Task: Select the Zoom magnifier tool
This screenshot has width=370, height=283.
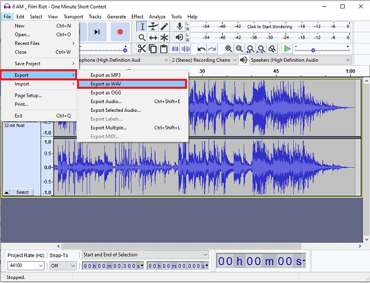Action: tap(142, 37)
